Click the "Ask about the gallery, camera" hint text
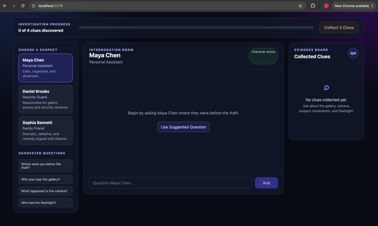This screenshot has height=226, width=378. tap(326, 108)
